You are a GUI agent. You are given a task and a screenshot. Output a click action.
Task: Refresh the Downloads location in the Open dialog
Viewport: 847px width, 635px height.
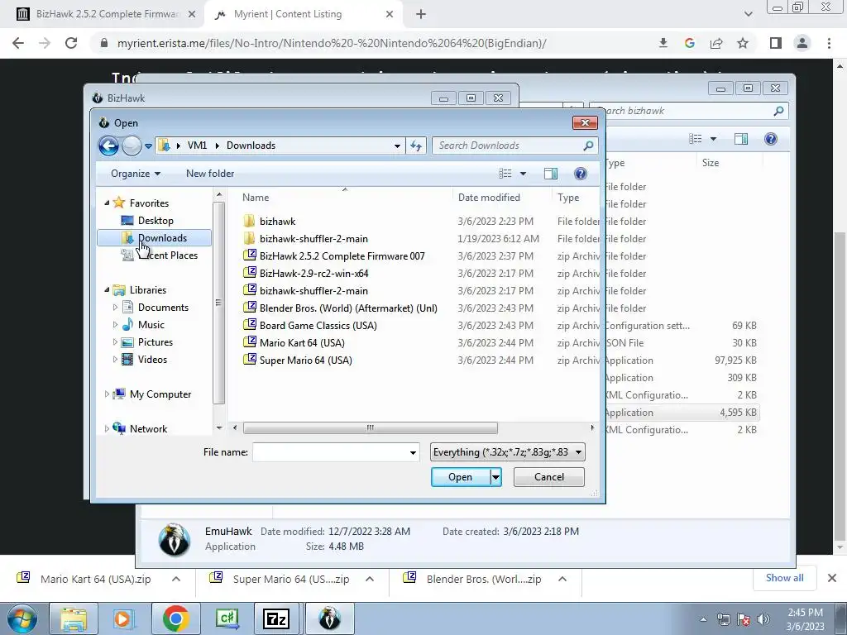(x=416, y=146)
